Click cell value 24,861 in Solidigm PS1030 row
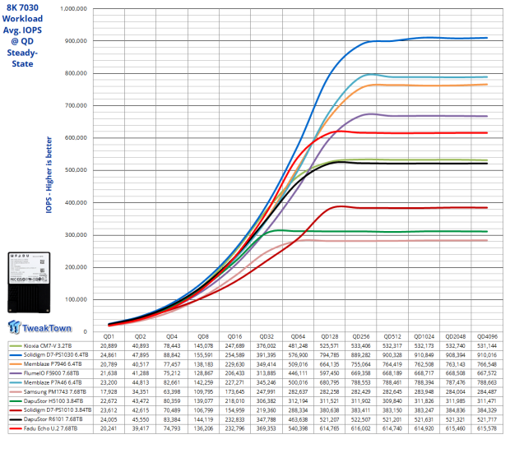The image size is (510, 467). point(109,355)
